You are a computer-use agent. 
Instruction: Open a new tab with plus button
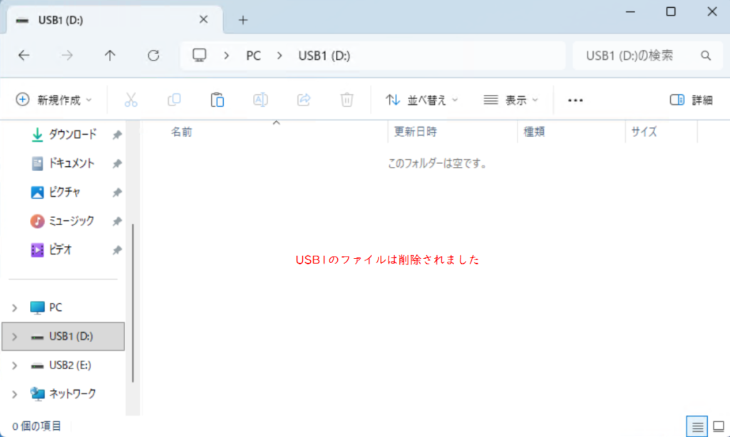(243, 20)
